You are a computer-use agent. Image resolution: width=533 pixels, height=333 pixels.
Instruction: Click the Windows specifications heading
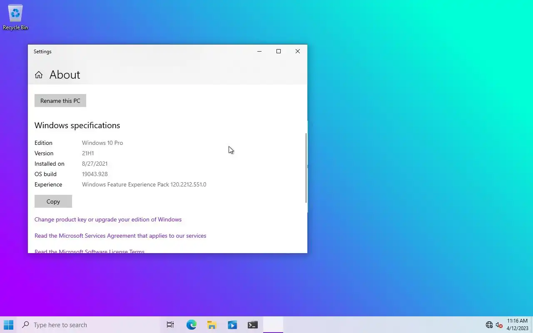pos(77,125)
